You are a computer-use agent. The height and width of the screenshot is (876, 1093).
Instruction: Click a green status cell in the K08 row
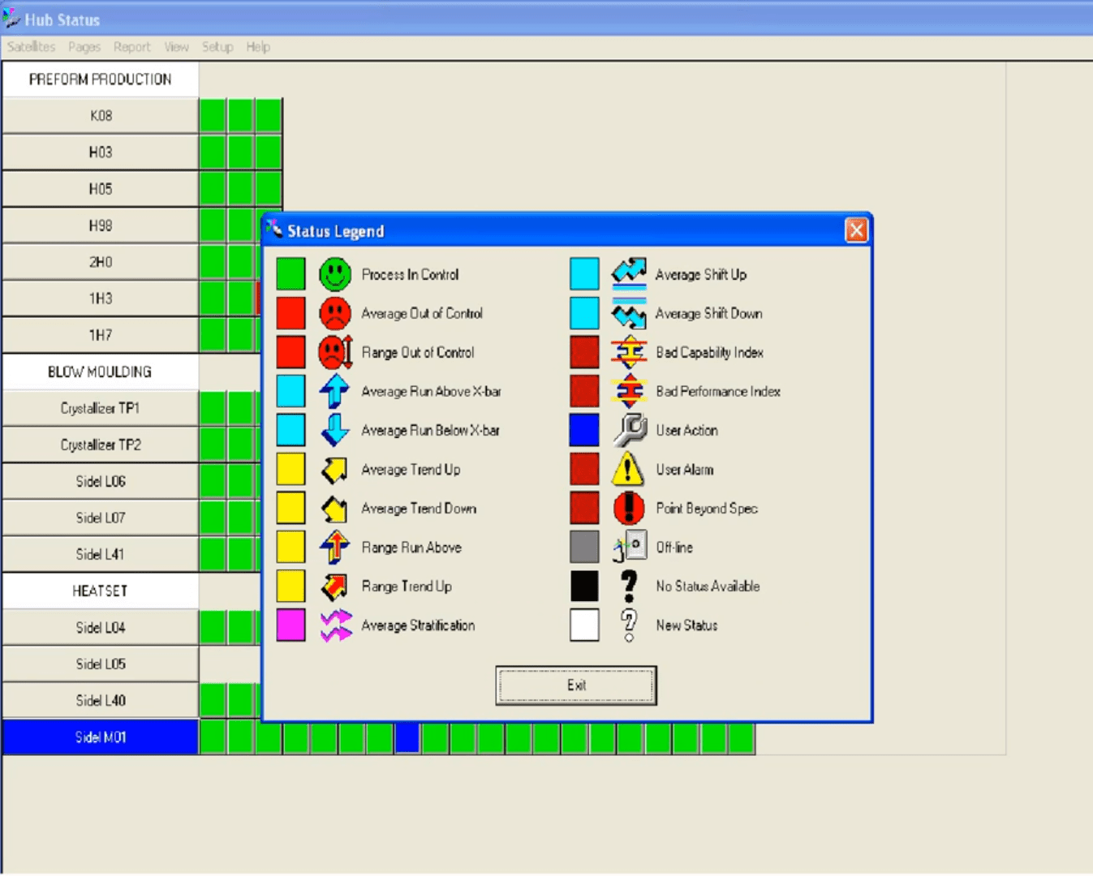click(213, 115)
